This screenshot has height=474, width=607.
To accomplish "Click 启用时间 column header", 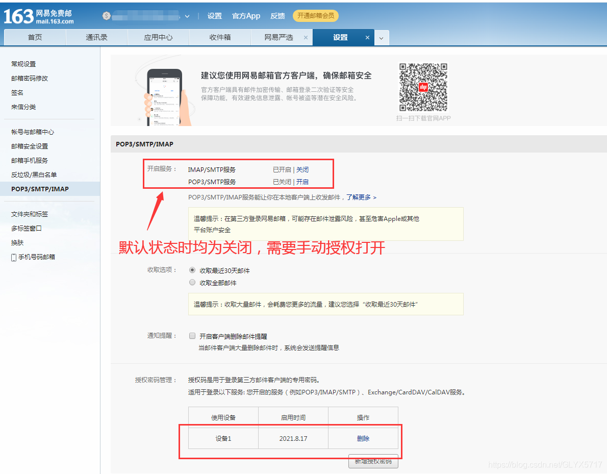I will 293,417.
